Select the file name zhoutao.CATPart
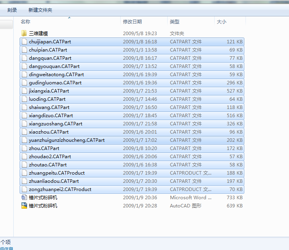 tap(48, 165)
